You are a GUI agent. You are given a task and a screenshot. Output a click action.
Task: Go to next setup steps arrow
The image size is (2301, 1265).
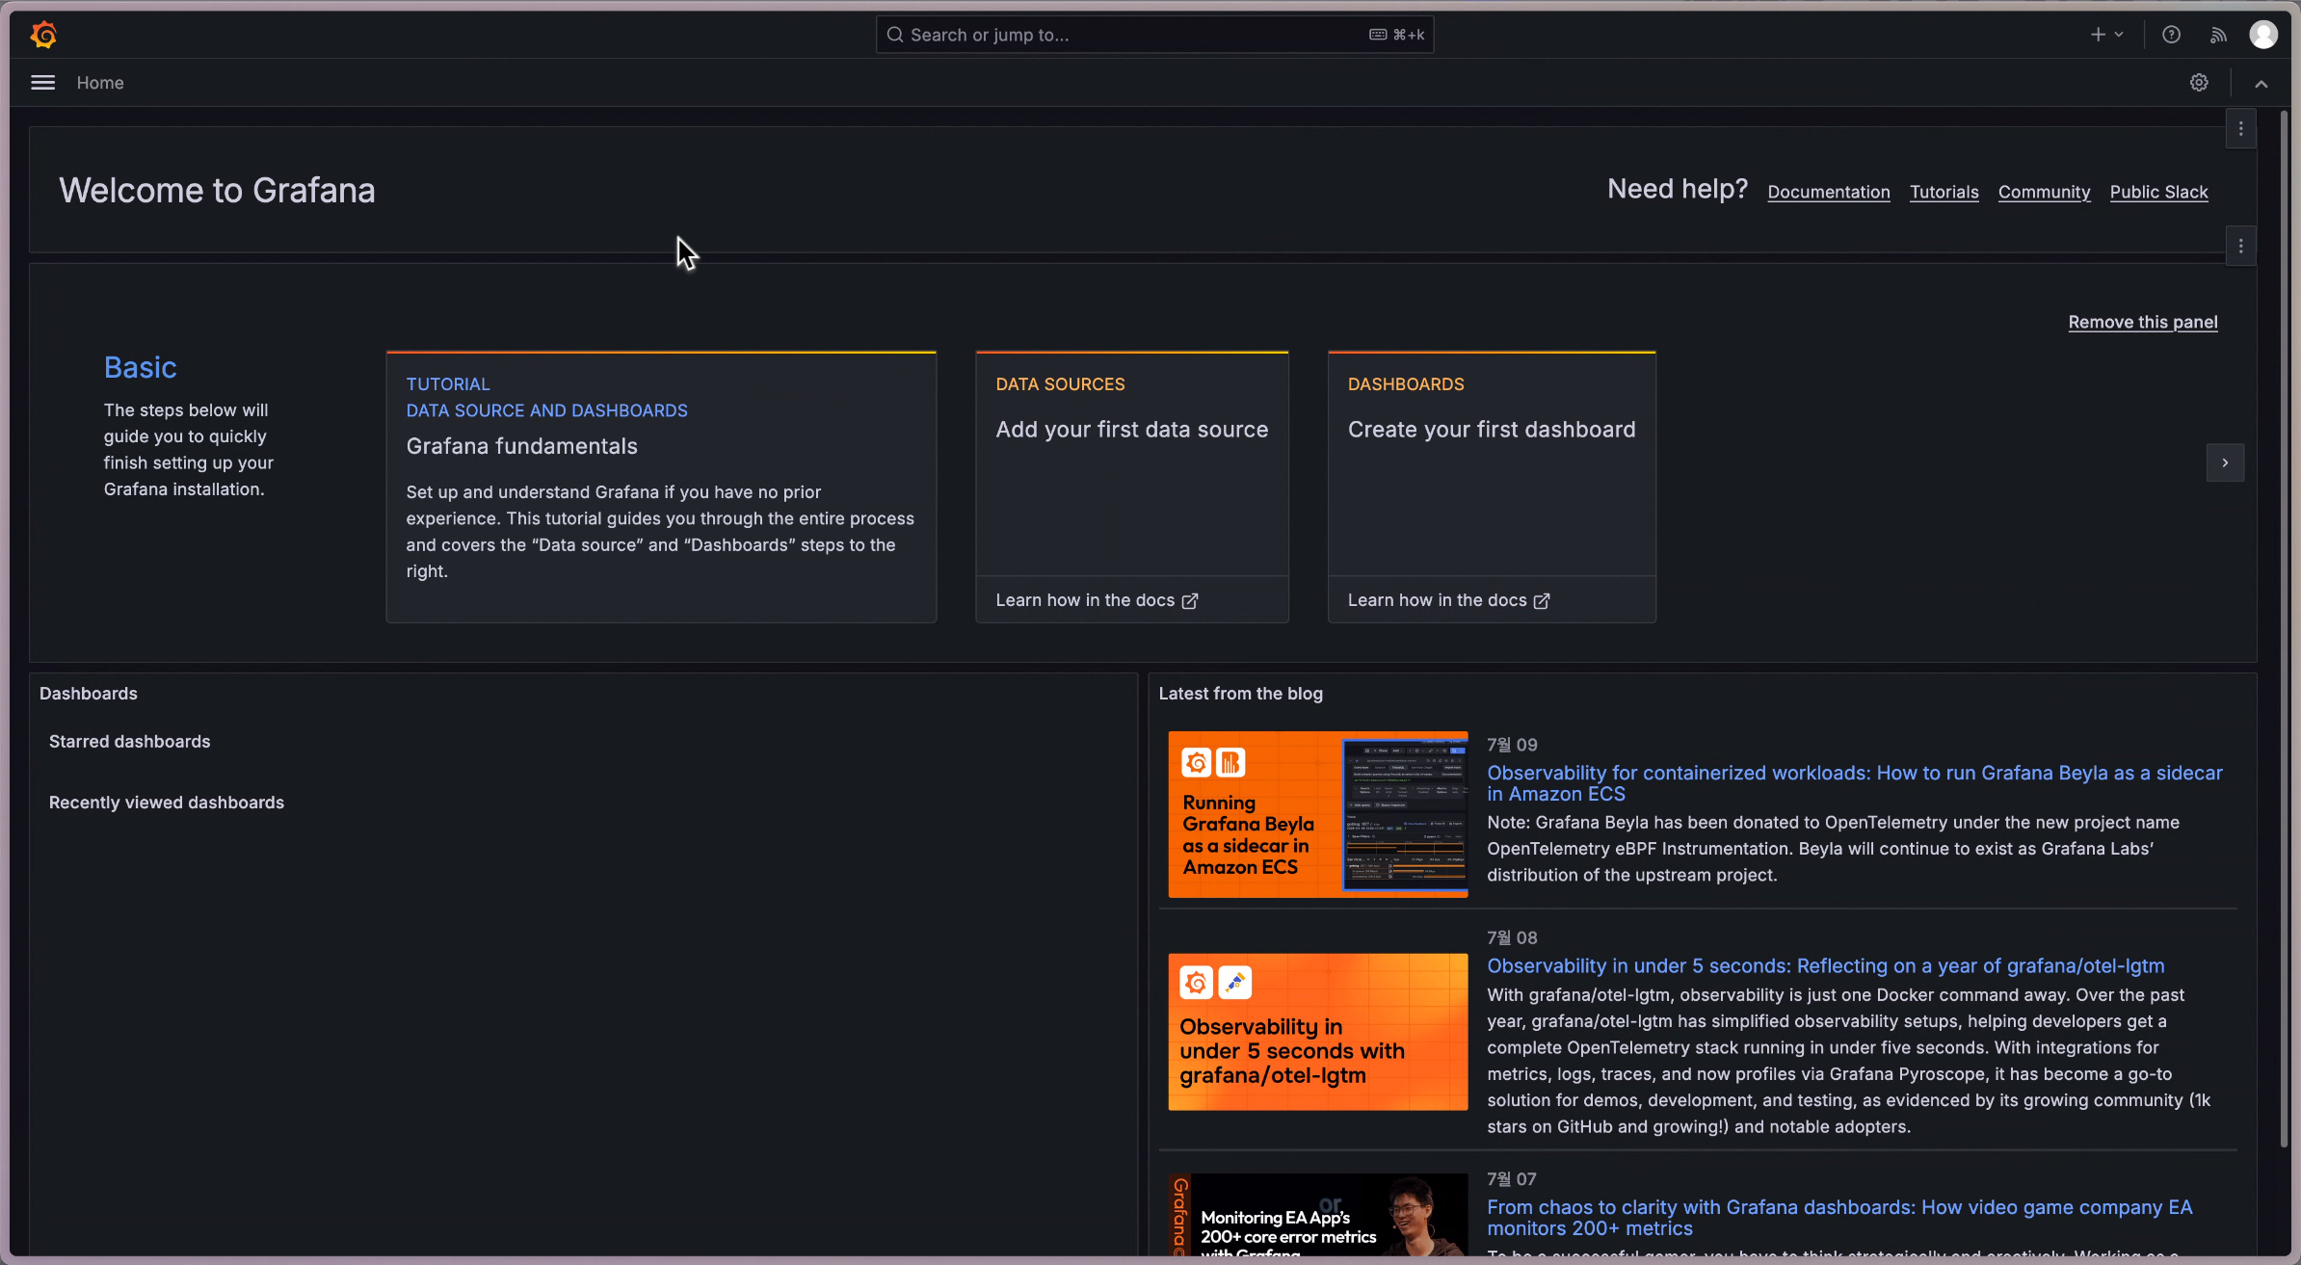pyautogui.click(x=2225, y=463)
